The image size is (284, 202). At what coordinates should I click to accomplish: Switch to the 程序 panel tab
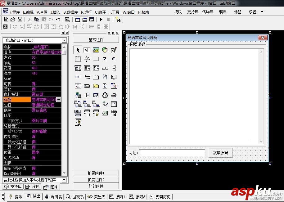[33, 186]
